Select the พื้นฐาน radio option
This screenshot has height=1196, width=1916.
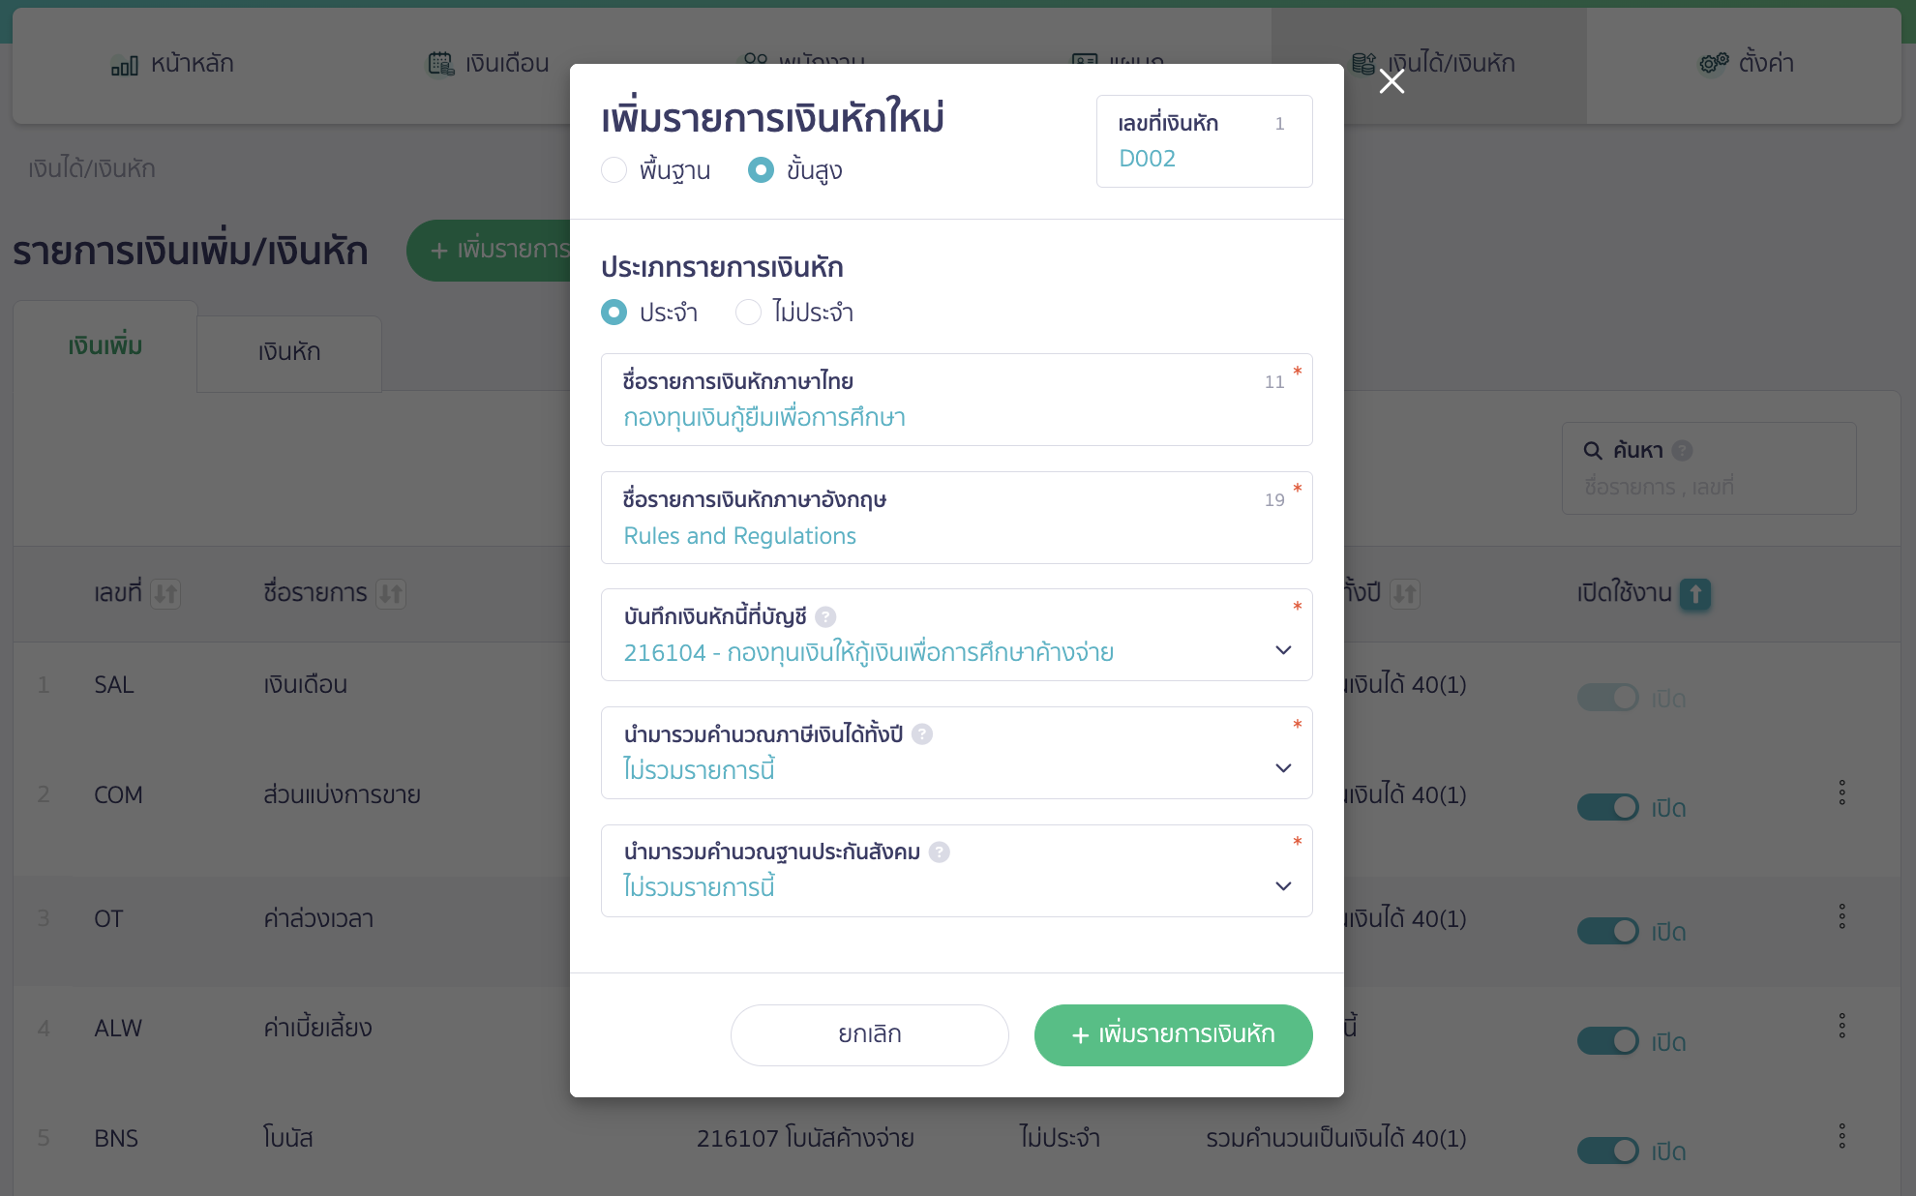tap(614, 170)
